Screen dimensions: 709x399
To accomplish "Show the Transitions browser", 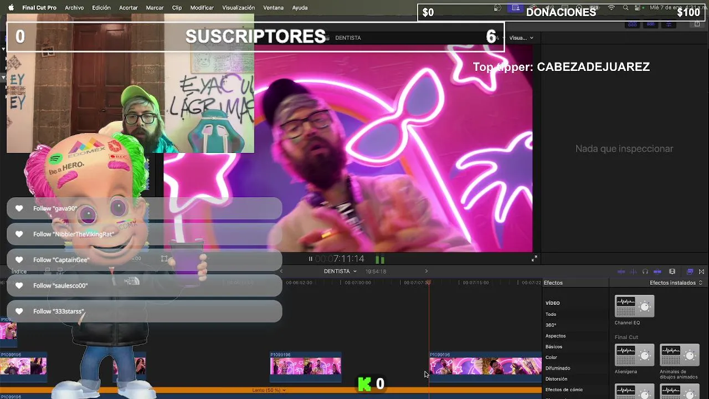I will click(702, 272).
